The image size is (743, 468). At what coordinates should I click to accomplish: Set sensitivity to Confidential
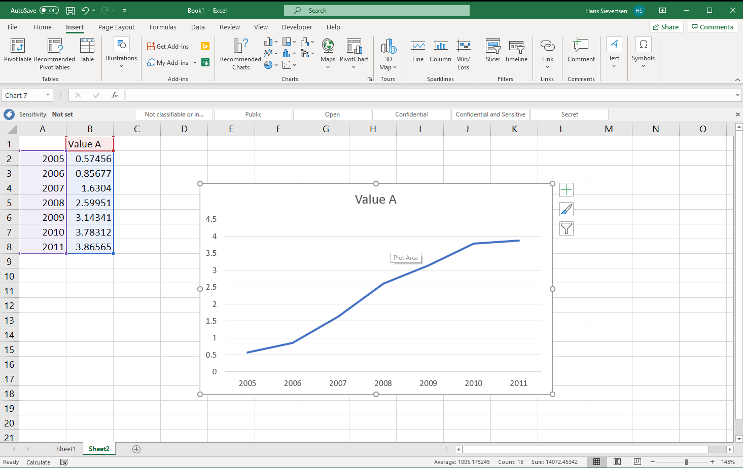coord(411,114)
